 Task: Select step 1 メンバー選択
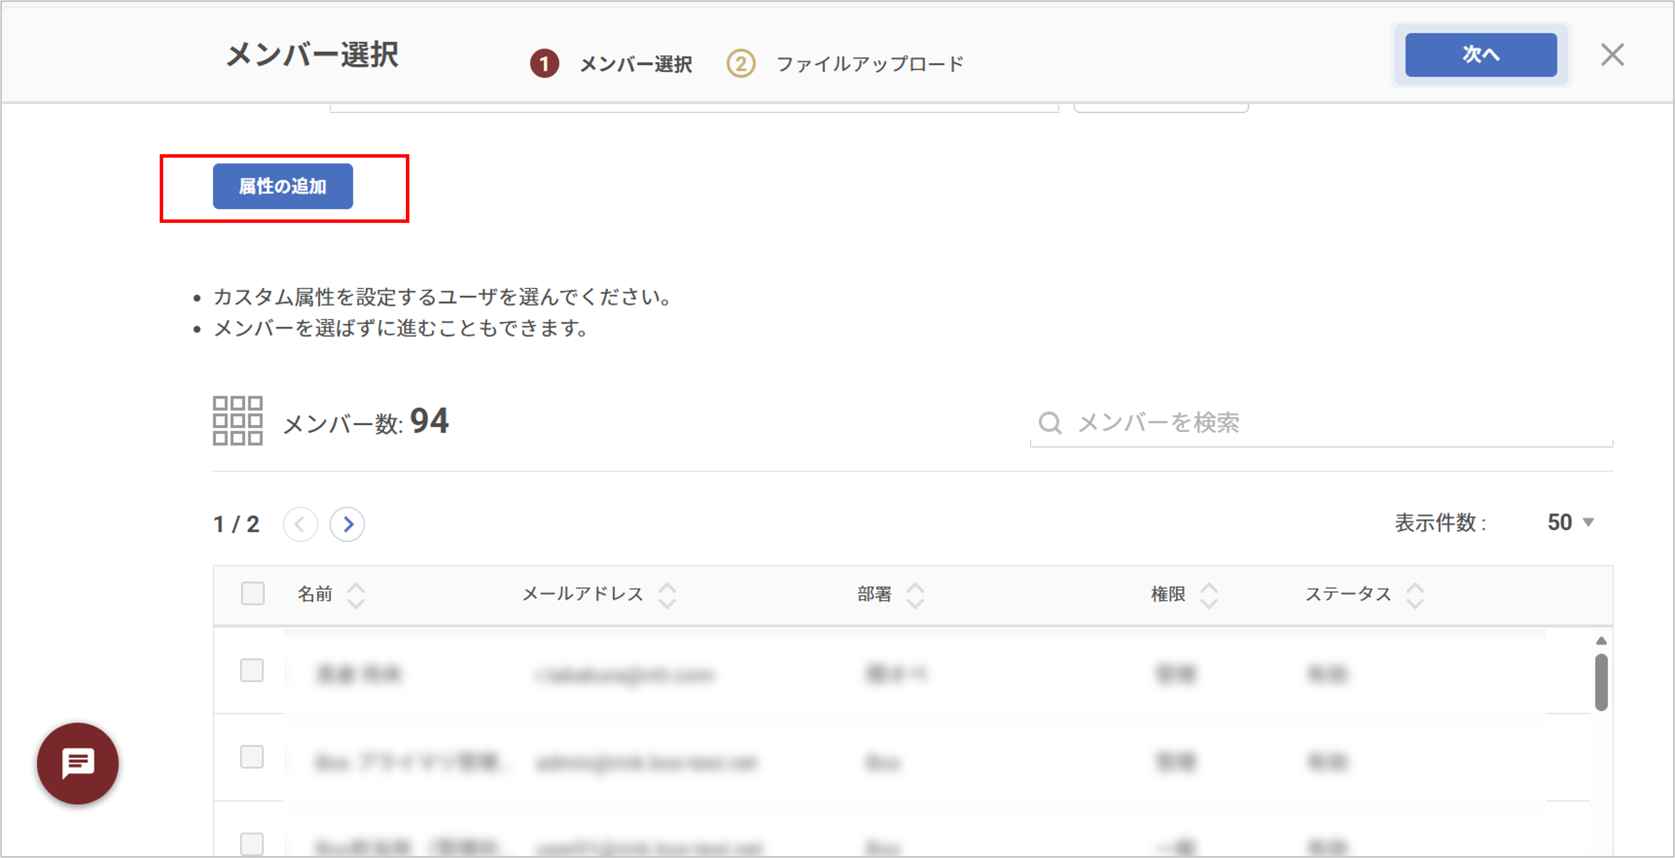coord(611,64)
